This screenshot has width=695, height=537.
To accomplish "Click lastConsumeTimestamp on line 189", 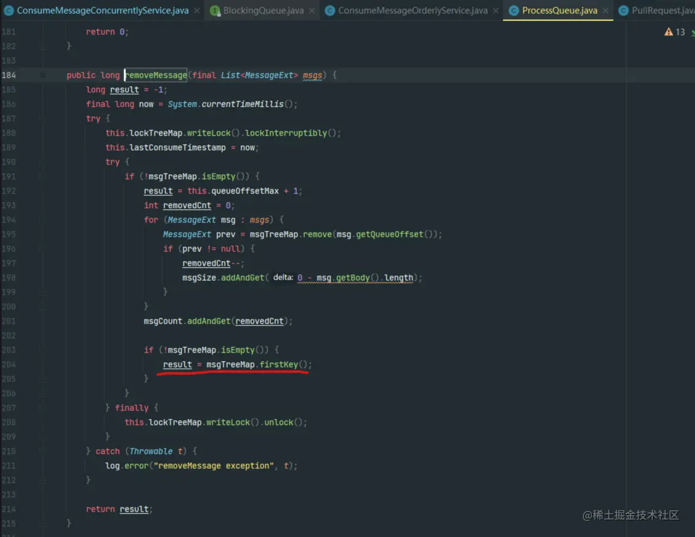I will (x=177, y=148).
